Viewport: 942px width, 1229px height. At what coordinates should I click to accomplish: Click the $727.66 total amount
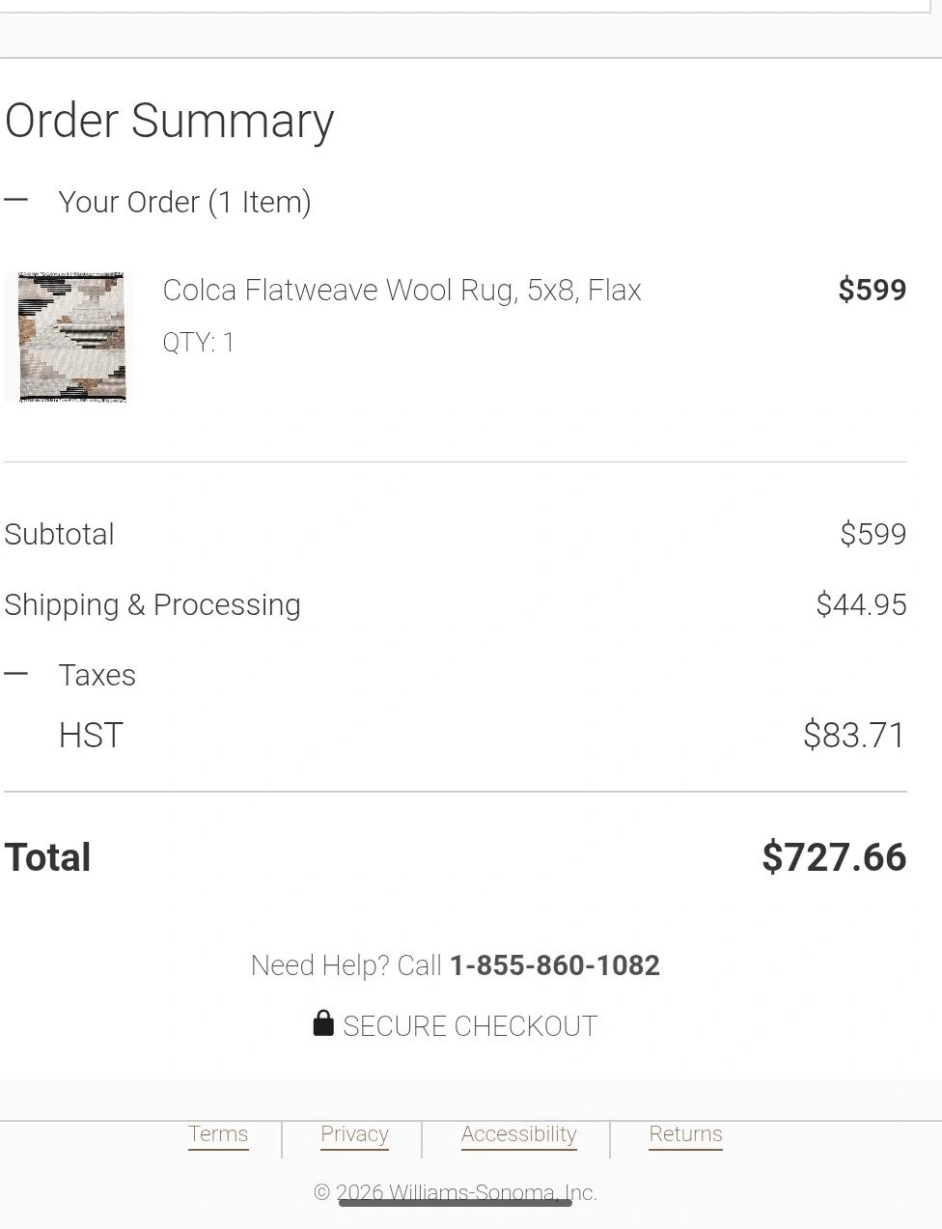834,857
